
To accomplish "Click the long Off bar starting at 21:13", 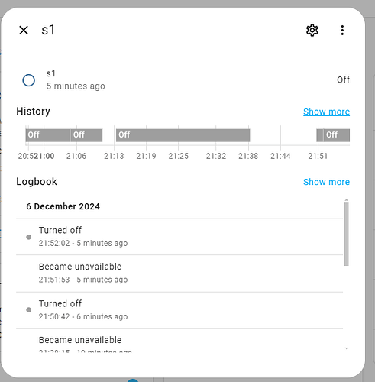I will [x=183, y=135].
